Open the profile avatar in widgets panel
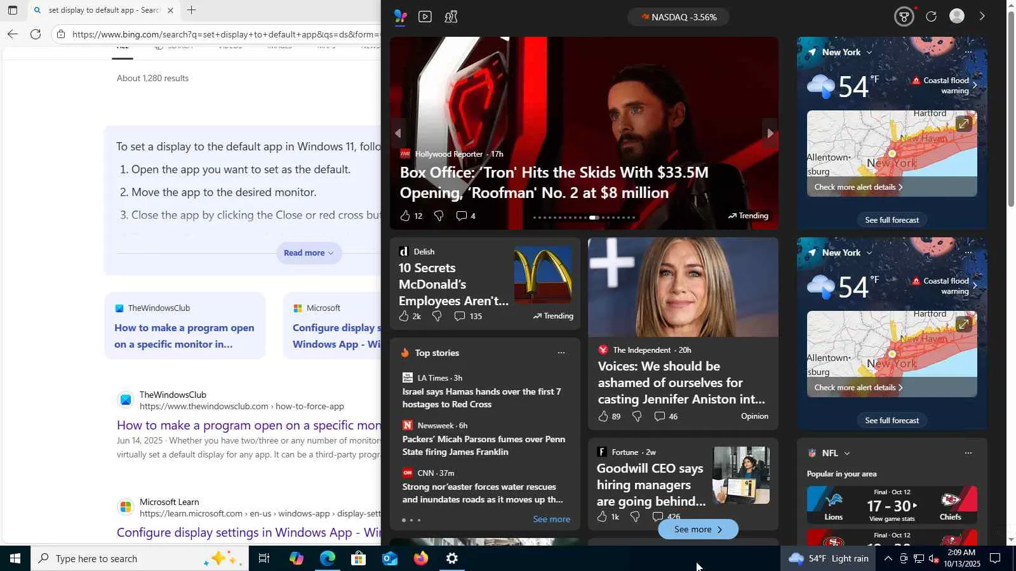 pos(957,16)
